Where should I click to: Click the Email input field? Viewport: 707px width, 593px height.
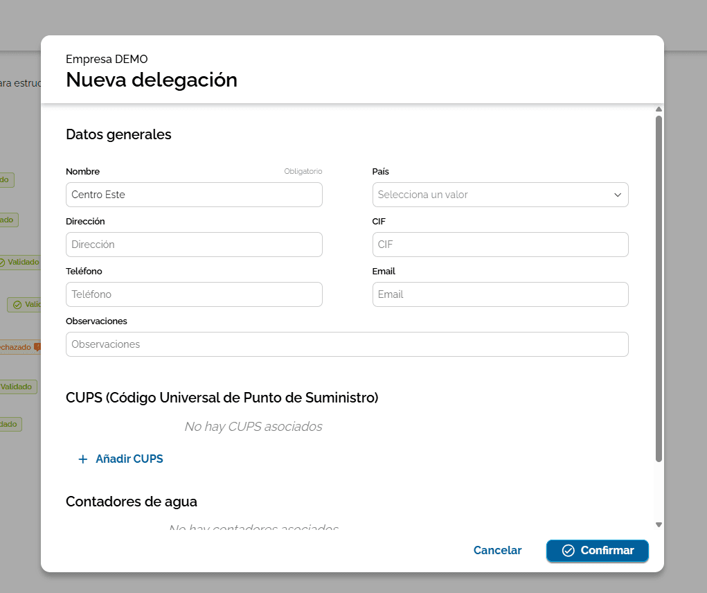[500, 294]
